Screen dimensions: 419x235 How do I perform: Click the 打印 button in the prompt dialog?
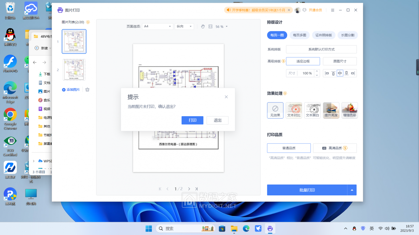[193, 120]
